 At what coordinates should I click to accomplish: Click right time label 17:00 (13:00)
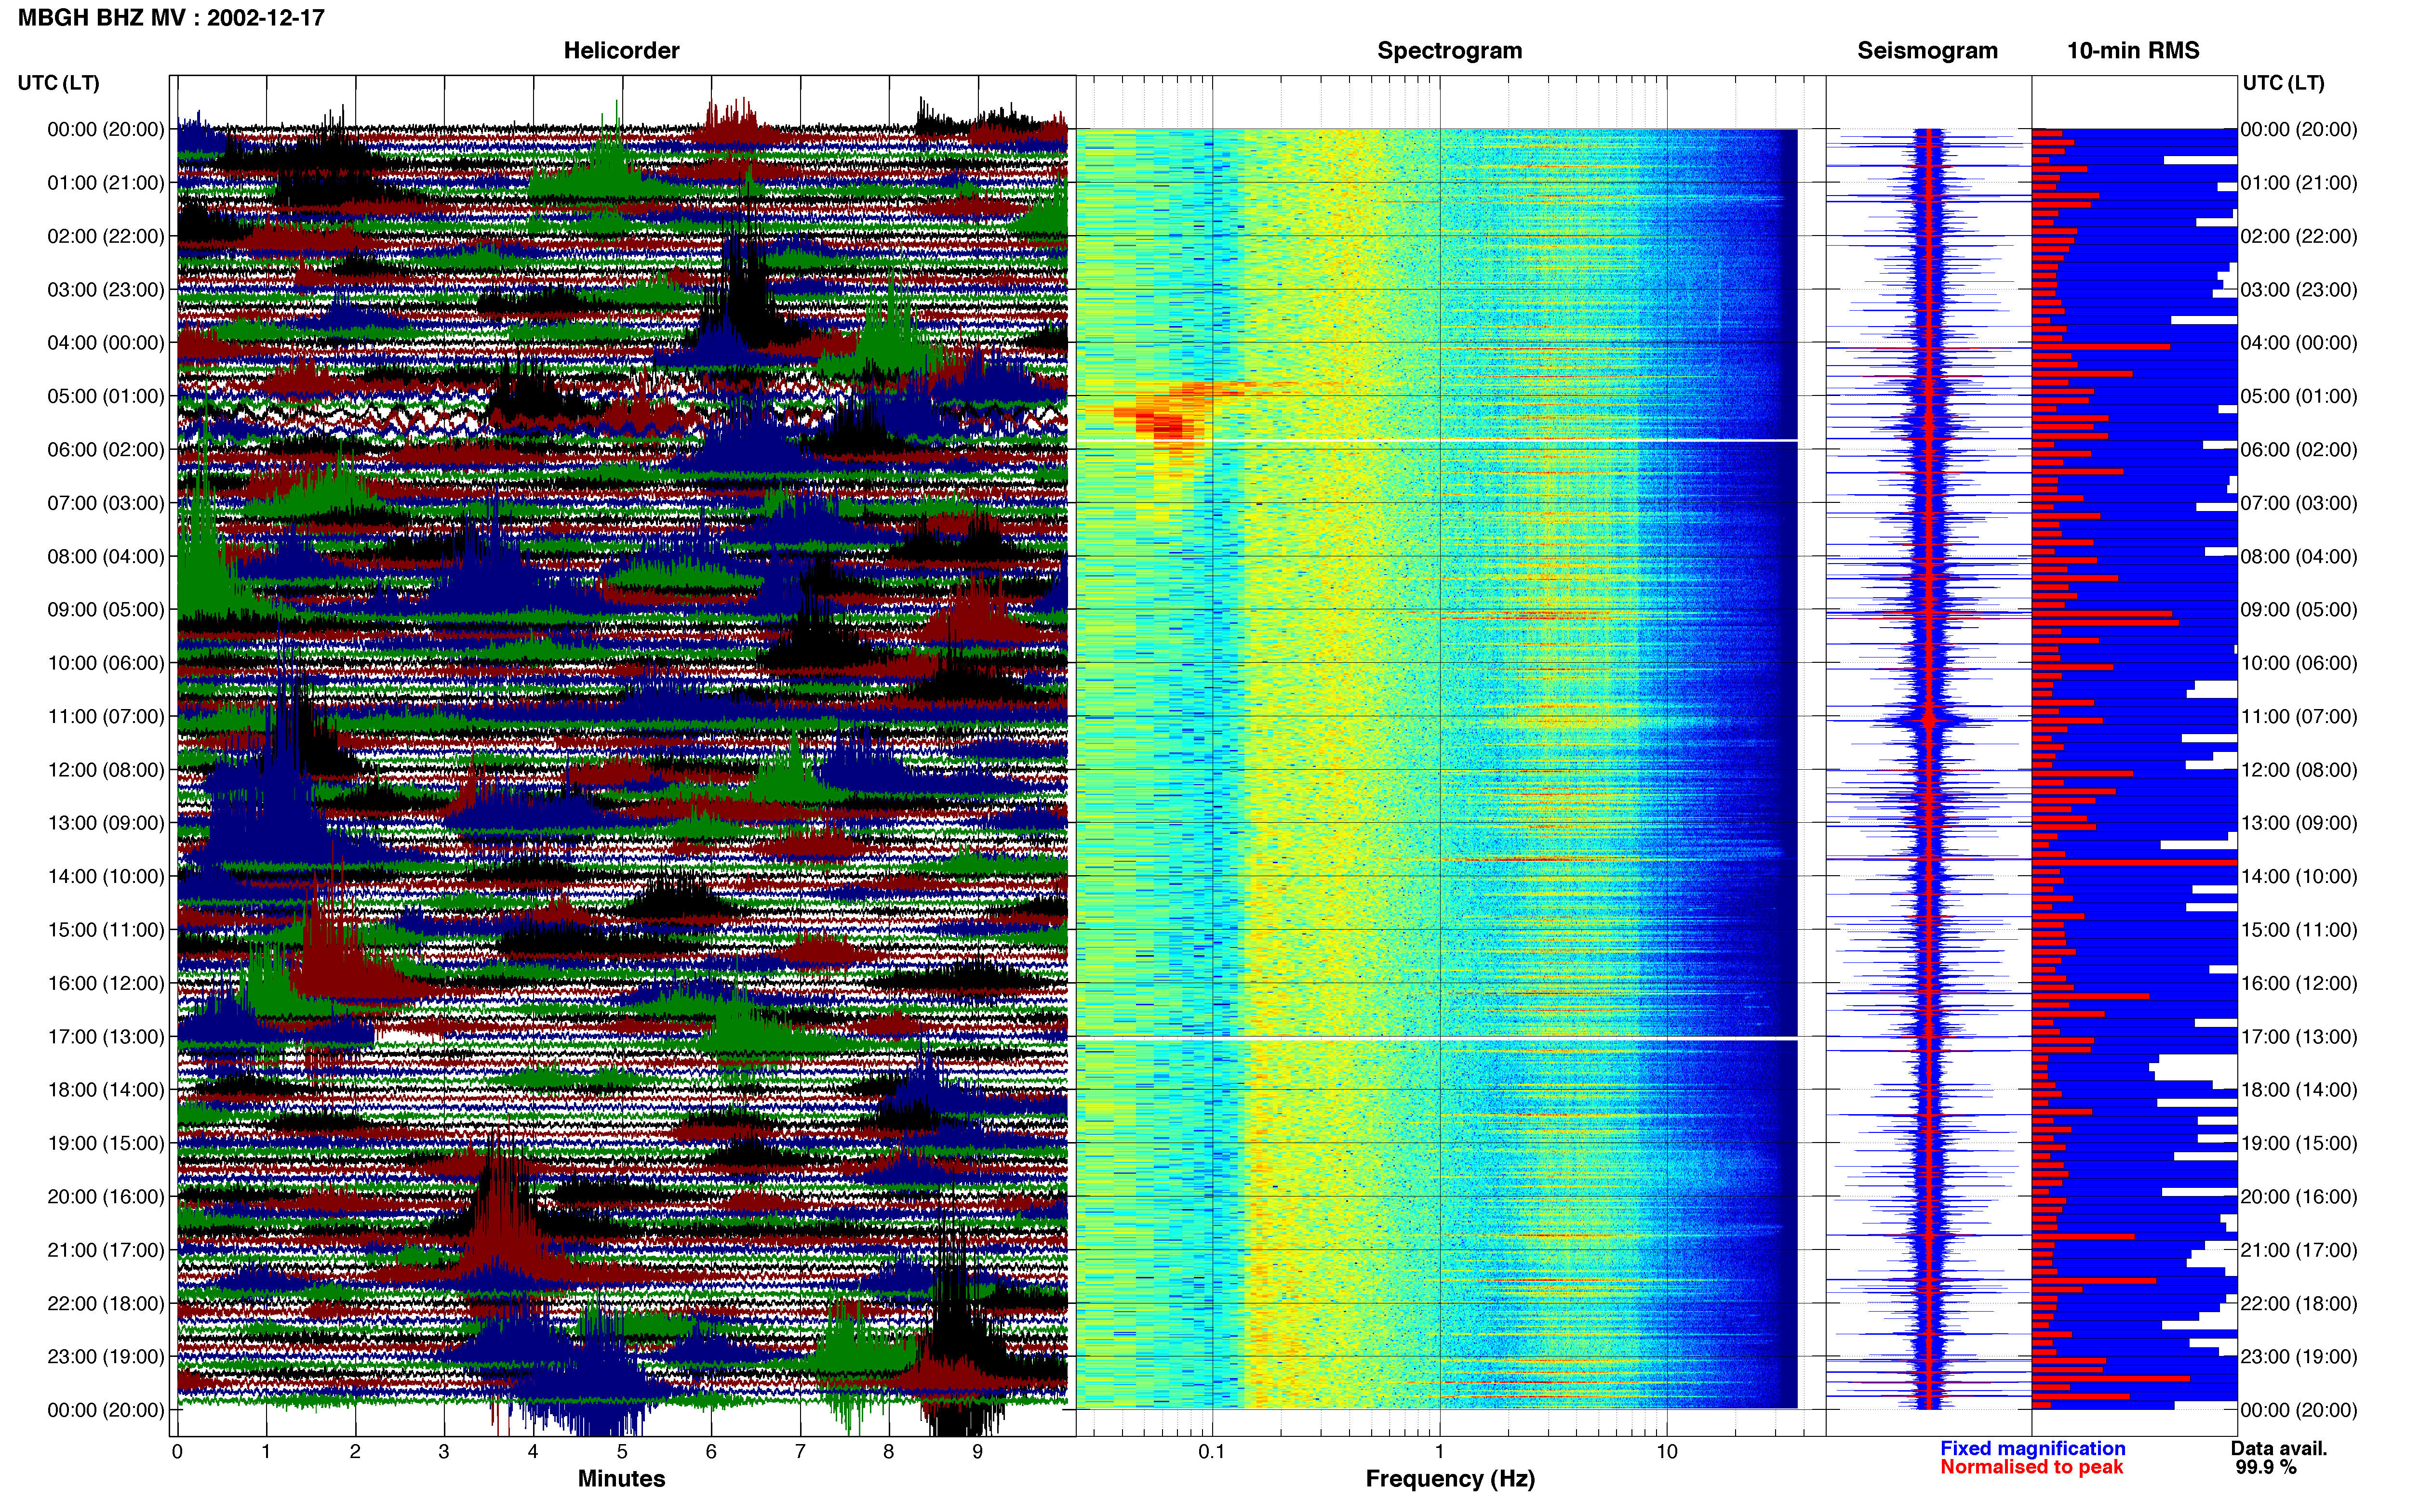pos(2299,1037)
